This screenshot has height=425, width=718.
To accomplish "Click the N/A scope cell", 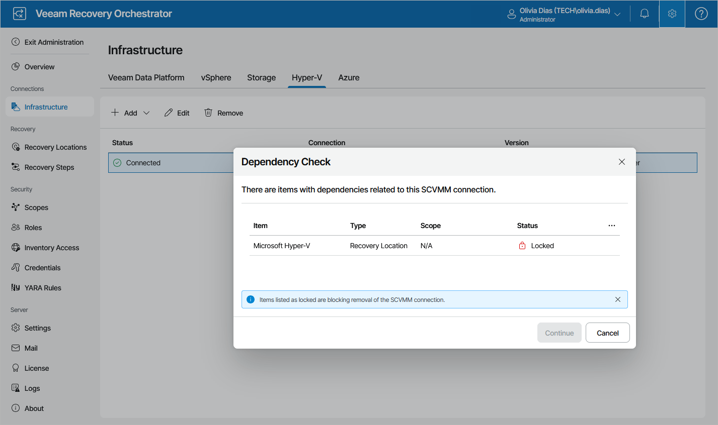I will point(427,246).
